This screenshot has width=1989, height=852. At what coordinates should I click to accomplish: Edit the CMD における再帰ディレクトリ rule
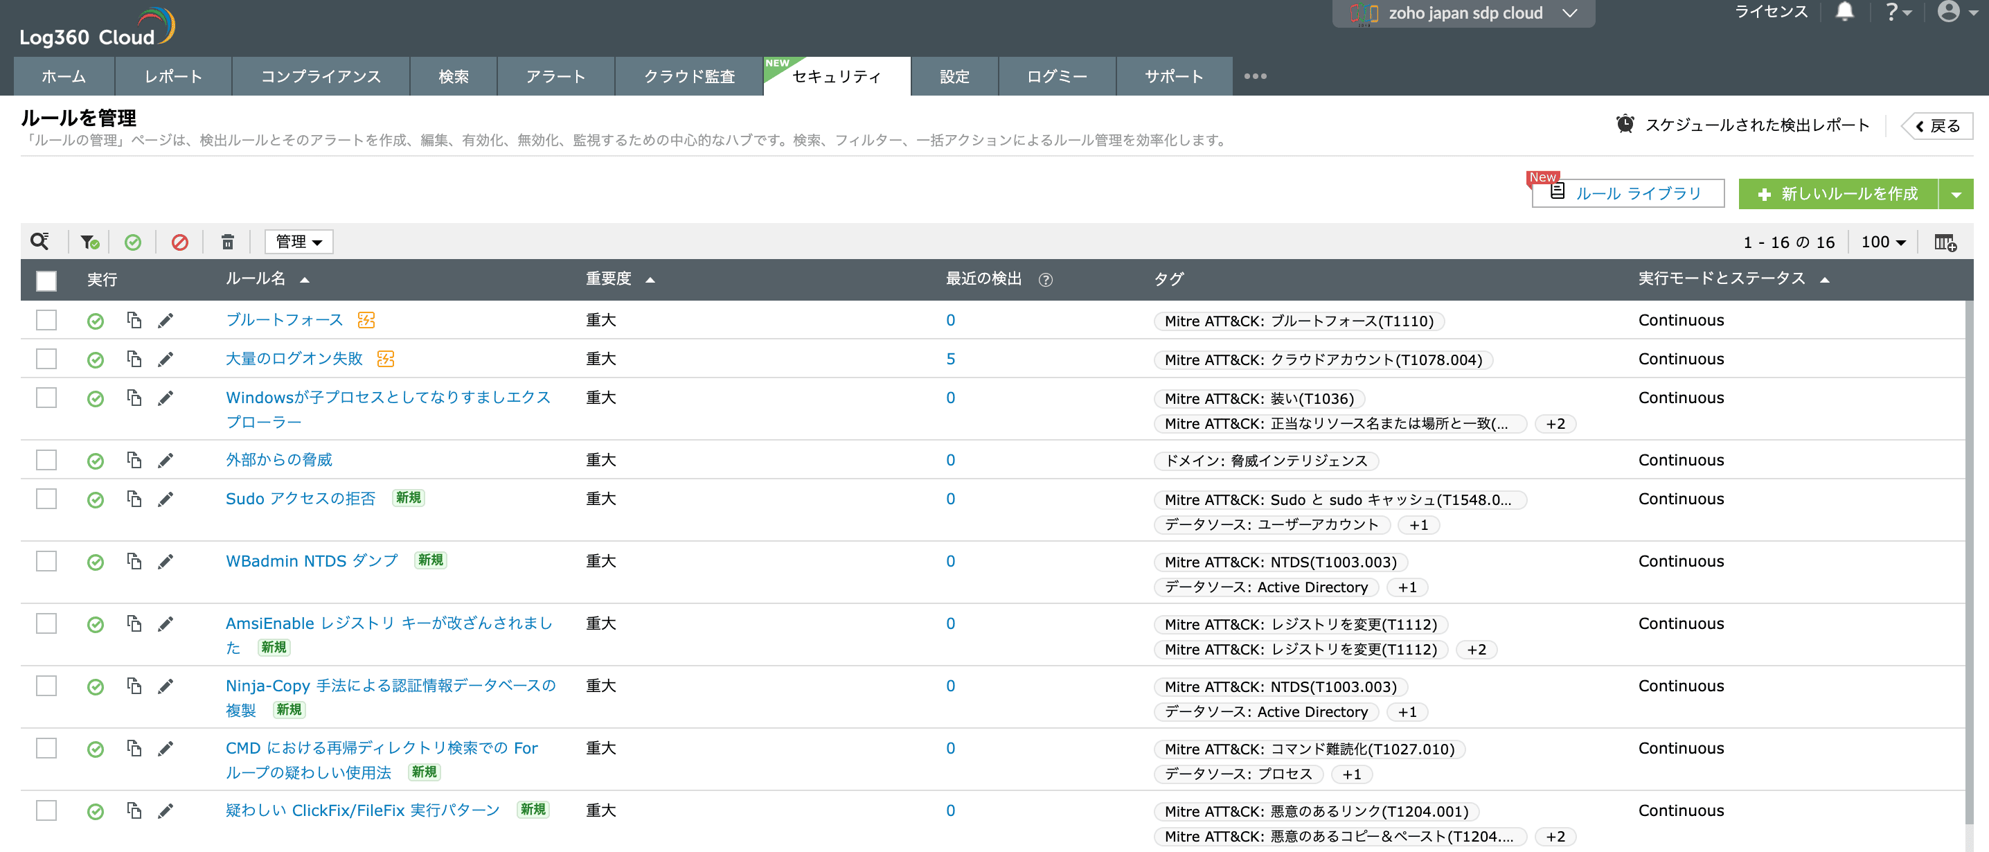coord(166,749)
